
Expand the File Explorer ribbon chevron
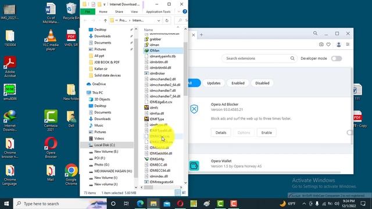[x=179, y=12]
